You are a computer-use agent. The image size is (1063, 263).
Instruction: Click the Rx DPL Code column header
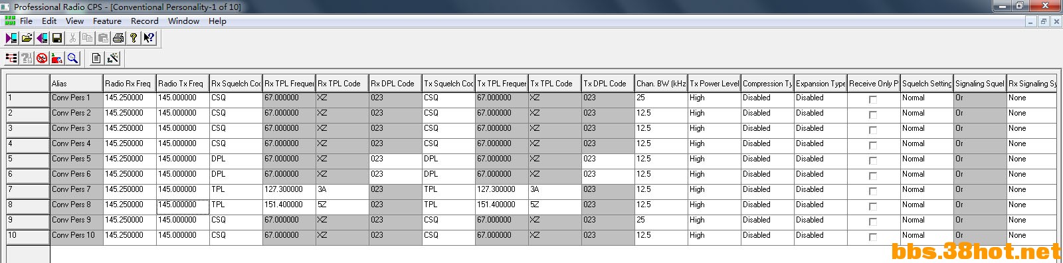(x=395, y=84)
